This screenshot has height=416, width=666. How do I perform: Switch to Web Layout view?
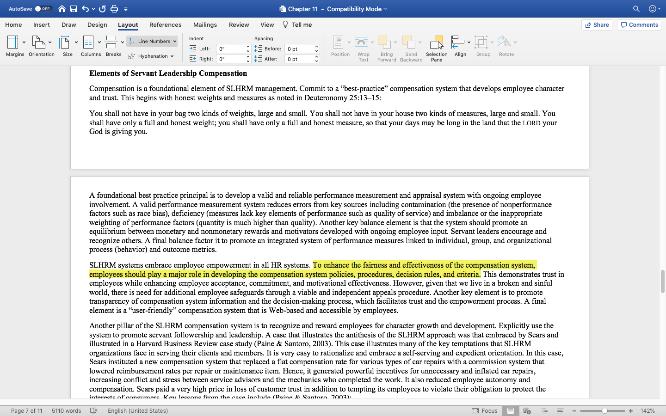pos(527,410)
